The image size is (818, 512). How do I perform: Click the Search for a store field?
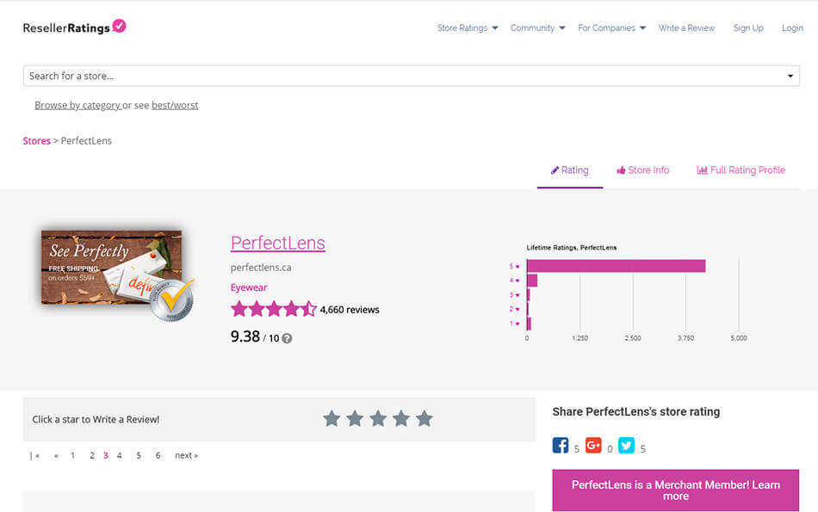pyautogui.click(x=411, y=76)
